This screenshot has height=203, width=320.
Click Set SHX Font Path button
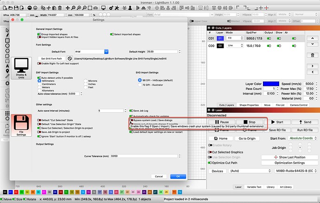[51, 58]
